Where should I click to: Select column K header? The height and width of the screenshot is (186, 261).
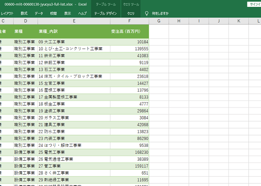[x=239, y=21]
